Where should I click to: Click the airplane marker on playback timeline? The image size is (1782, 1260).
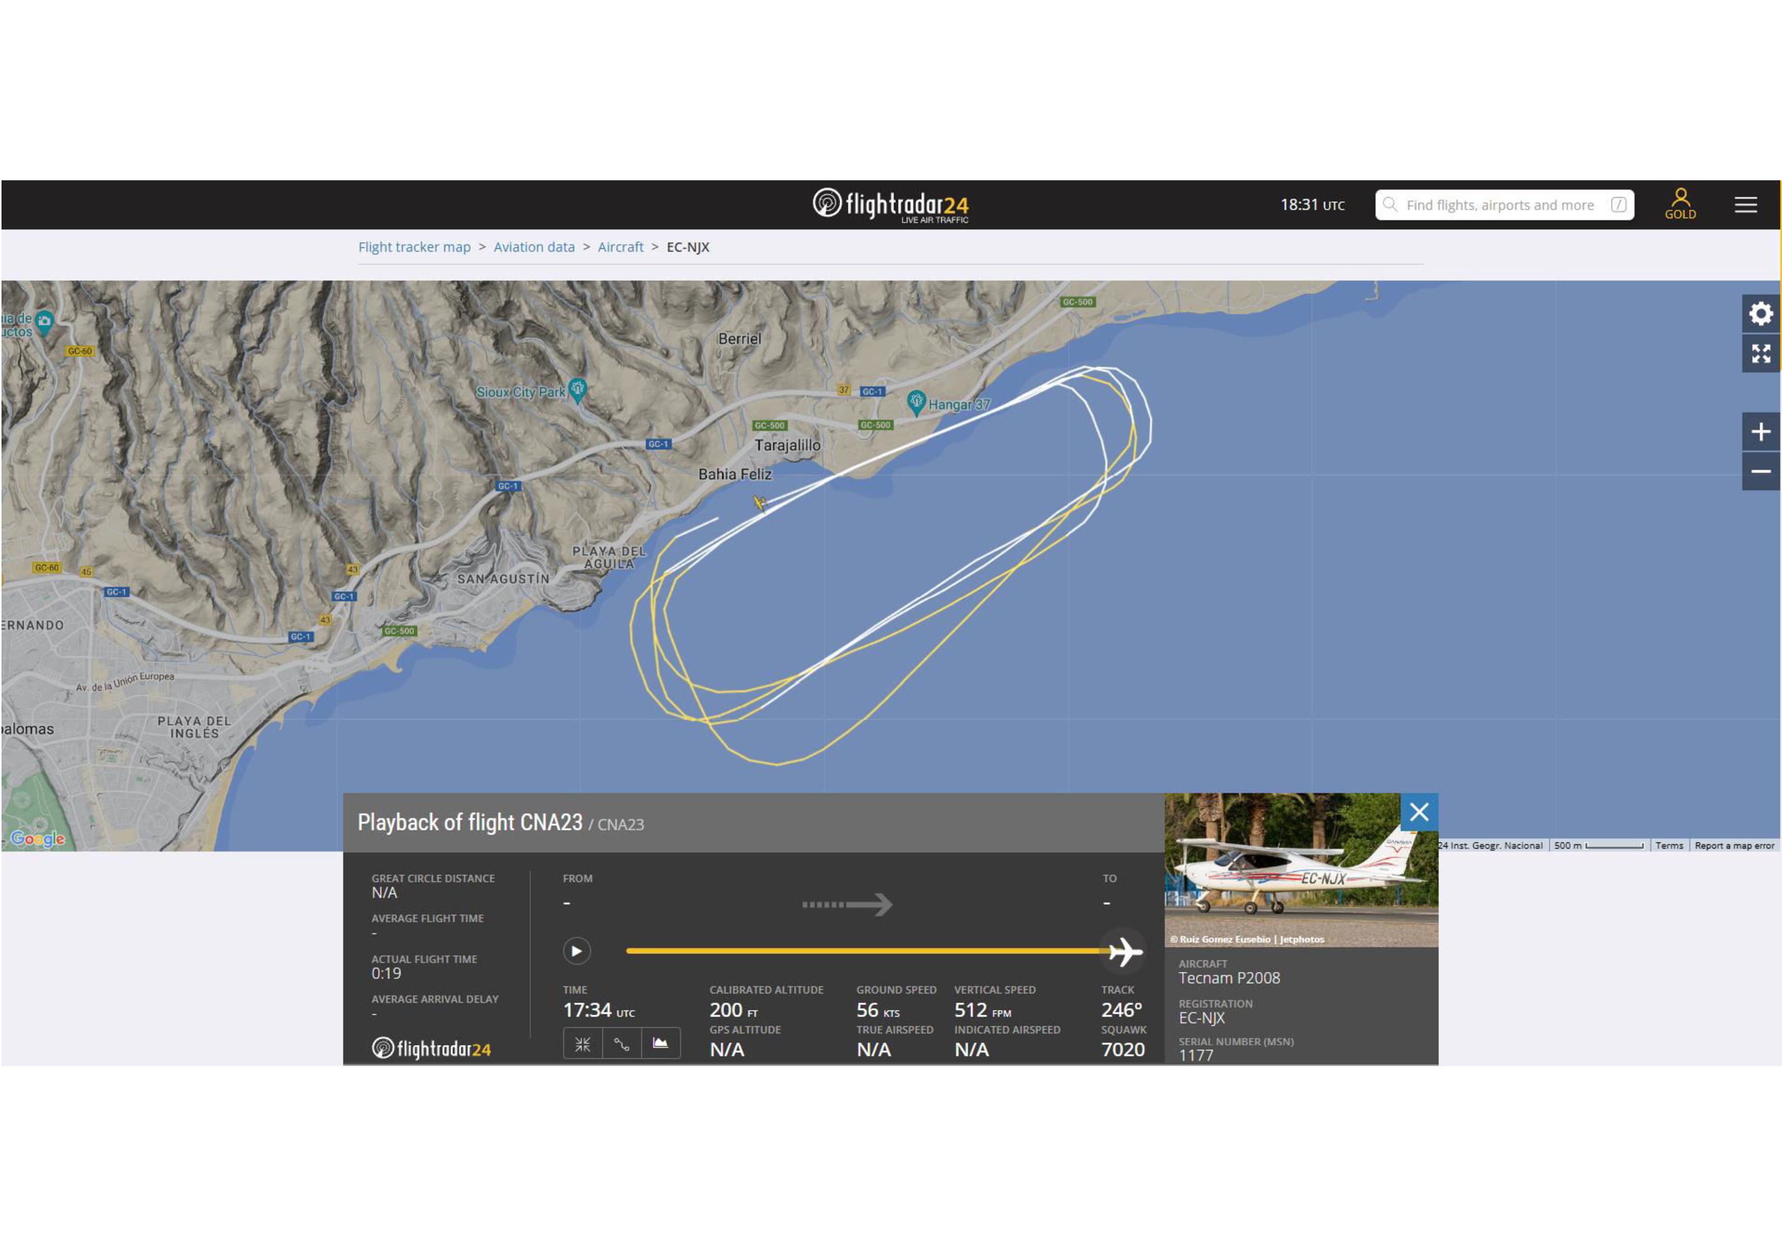[x=1124, y=951]
